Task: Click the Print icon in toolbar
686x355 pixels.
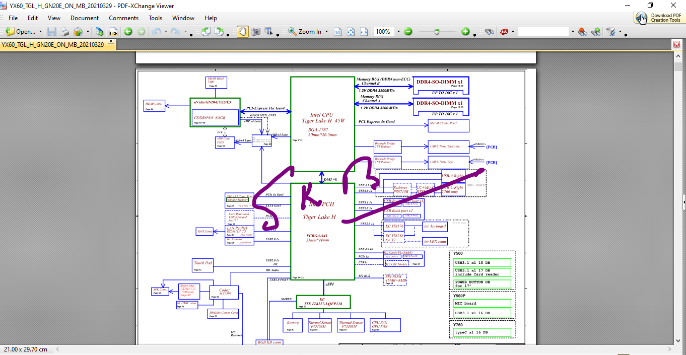Action: (65, 31)
